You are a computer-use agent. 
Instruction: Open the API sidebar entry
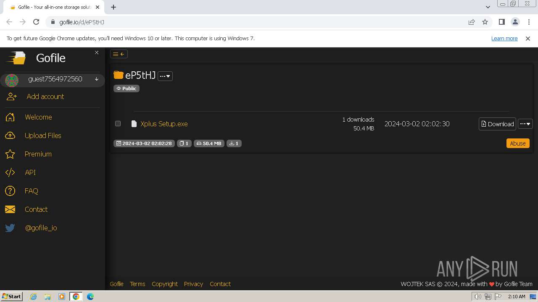pyautogui.click(x=30, y=172)
